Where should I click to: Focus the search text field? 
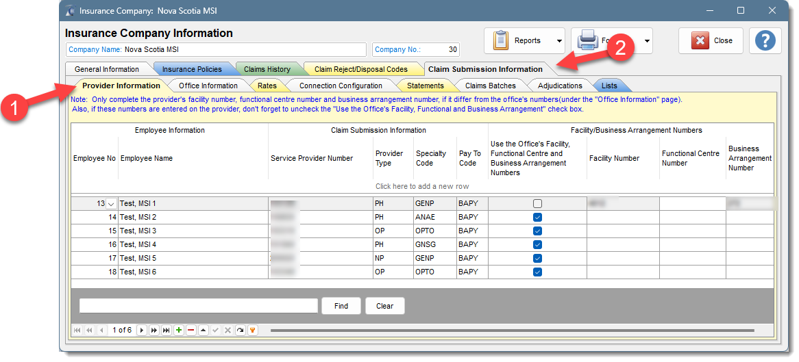(198, 306)
